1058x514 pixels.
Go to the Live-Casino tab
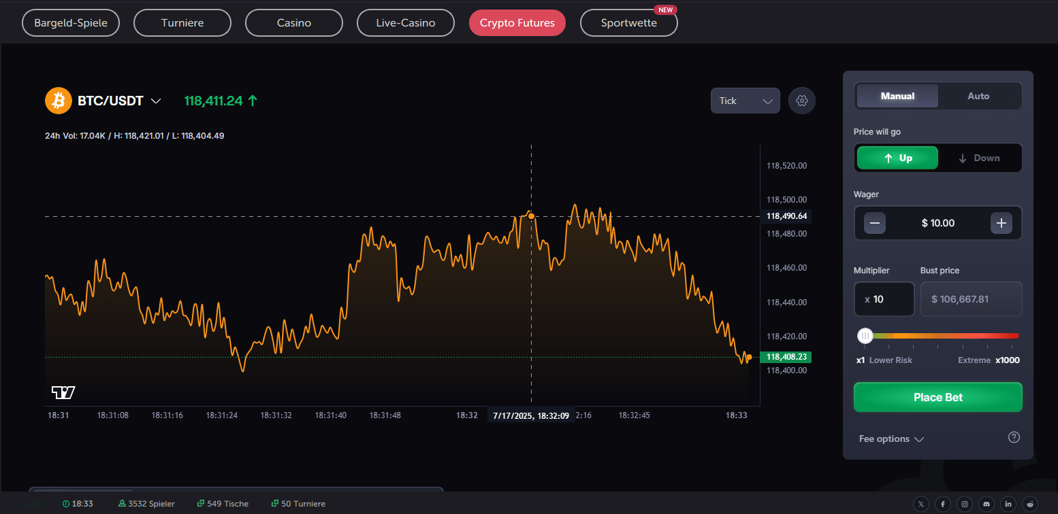(x=405, y=22)
